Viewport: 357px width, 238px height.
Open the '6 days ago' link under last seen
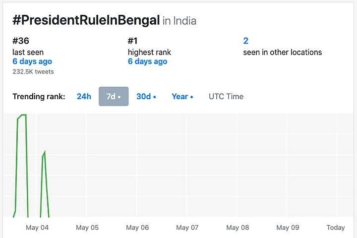coord(32,61)
